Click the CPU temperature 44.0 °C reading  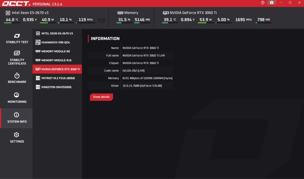12,20
